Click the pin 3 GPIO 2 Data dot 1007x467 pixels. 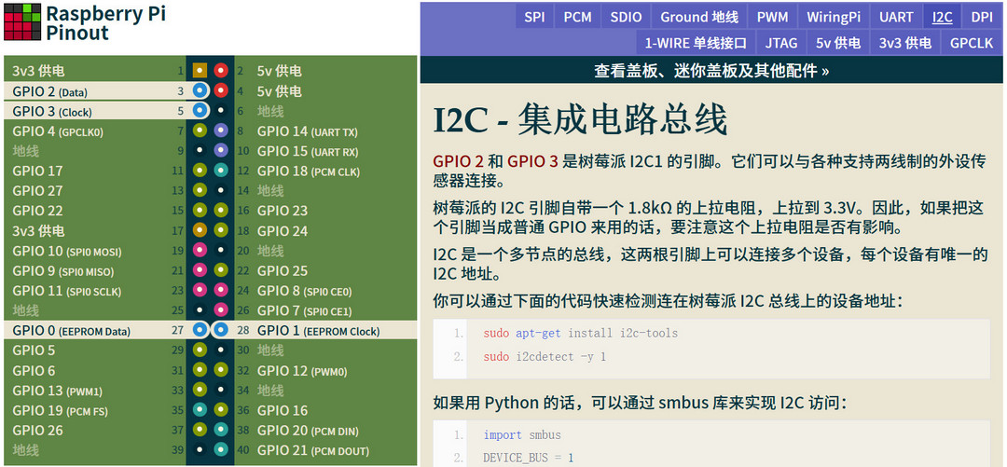tap(200, 90)
